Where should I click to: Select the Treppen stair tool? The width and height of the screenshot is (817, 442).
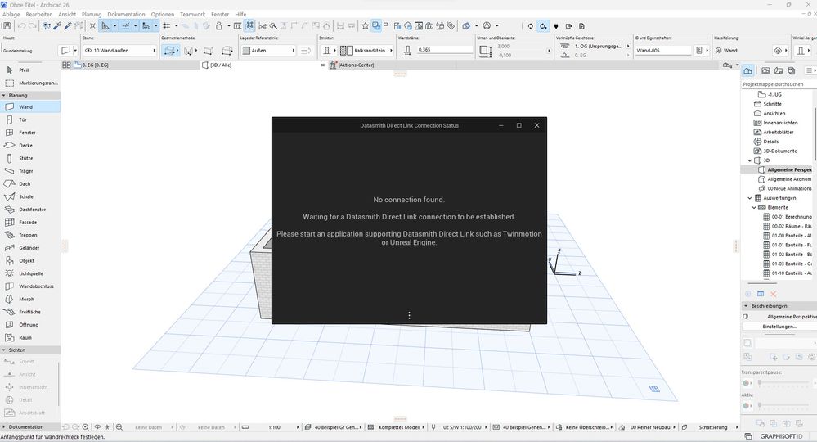[x=30, y=235]
